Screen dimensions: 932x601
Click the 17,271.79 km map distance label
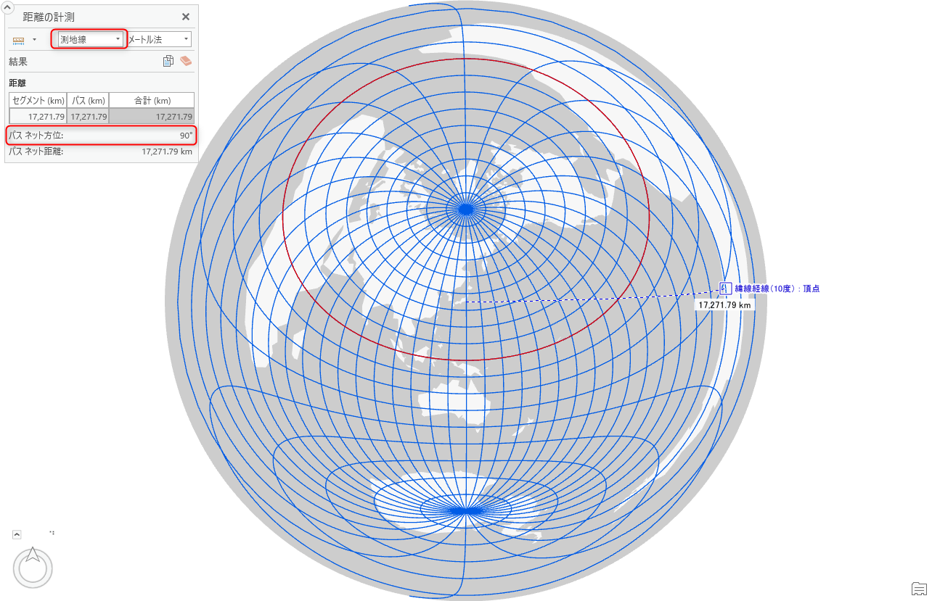click(x=724, y=305)
